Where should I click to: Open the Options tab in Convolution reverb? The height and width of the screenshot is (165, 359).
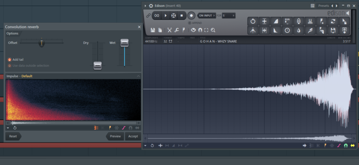point(13,34)
